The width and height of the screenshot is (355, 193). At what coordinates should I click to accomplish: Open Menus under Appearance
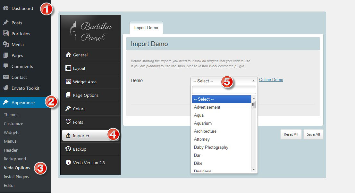[10, 141]
